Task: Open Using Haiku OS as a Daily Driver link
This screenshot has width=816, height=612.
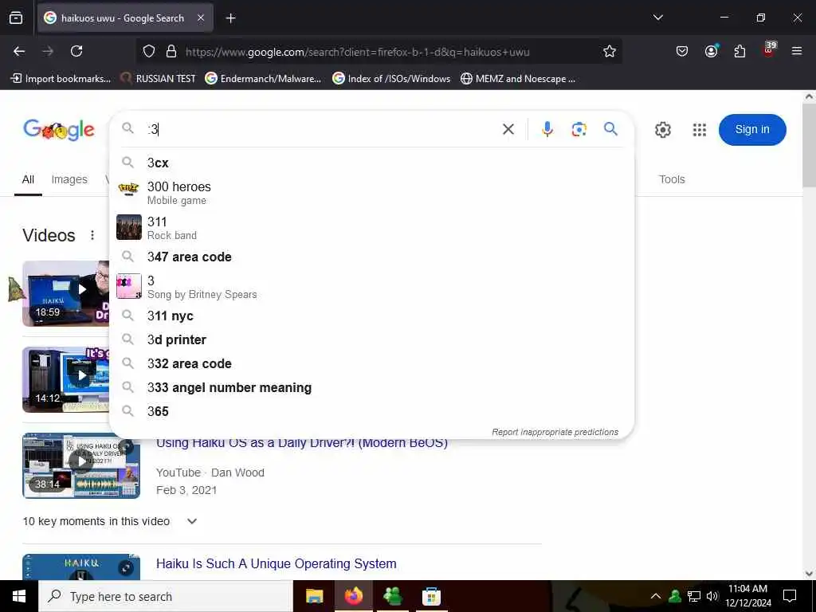Action: [x=302, y=443]
